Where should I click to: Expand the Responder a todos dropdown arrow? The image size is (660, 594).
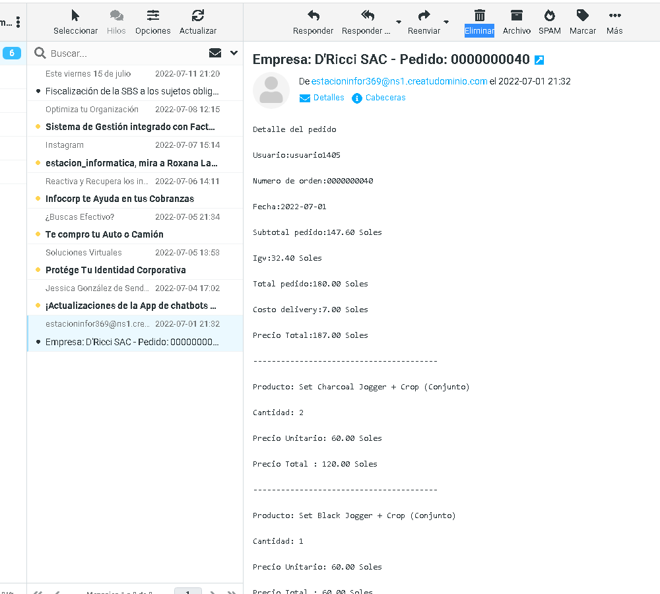399,22
